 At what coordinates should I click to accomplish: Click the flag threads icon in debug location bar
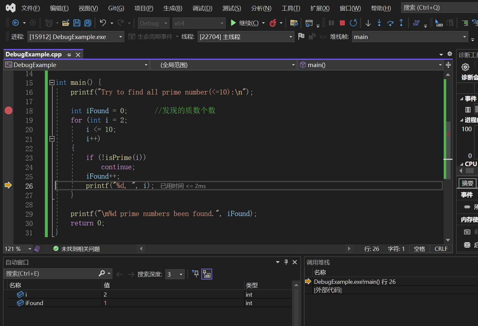pos(301,36)
